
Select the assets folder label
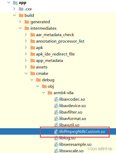point(42,67)
